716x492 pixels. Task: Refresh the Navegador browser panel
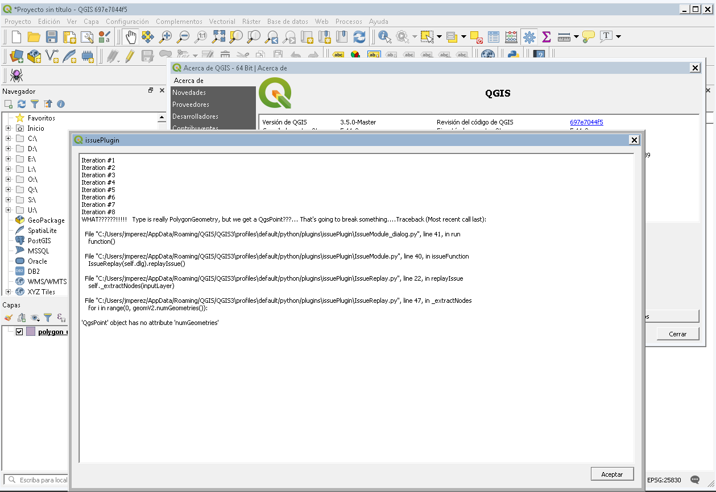(x=22, y=104)
